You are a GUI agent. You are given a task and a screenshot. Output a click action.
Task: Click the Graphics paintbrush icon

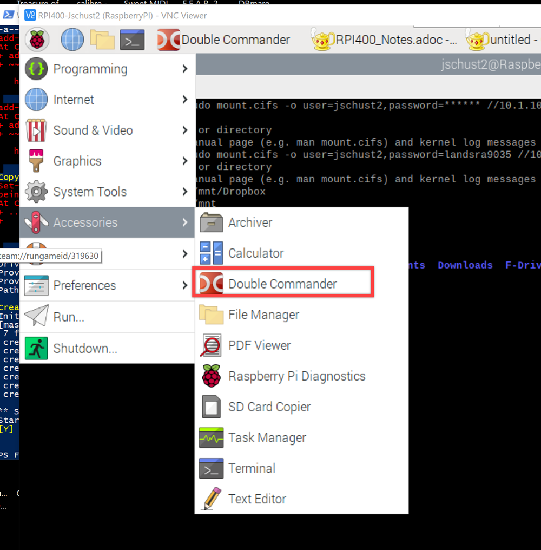click(36, 161)
